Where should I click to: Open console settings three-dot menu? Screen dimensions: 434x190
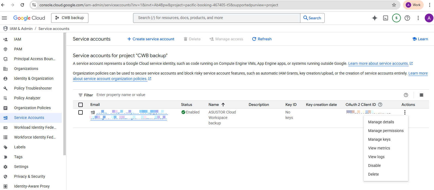pyautogui.click(x=418, y=18)
